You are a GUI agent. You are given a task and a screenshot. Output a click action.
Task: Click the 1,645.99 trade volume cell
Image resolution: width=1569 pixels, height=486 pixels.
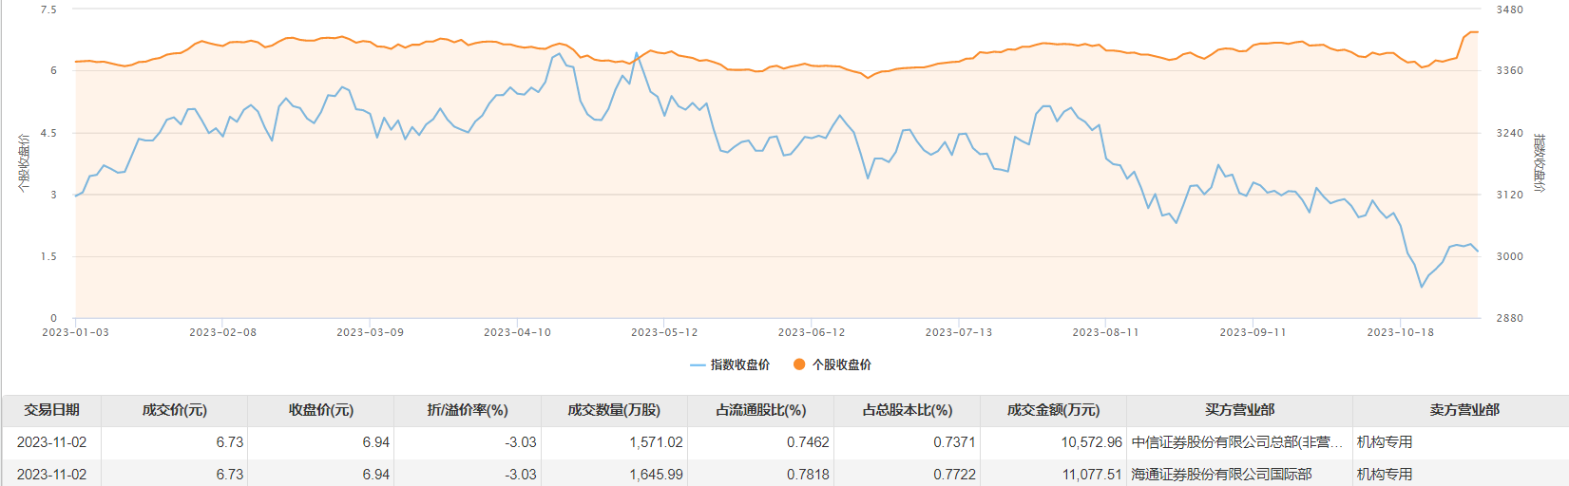pyautogui.click(x=656, y=474)
